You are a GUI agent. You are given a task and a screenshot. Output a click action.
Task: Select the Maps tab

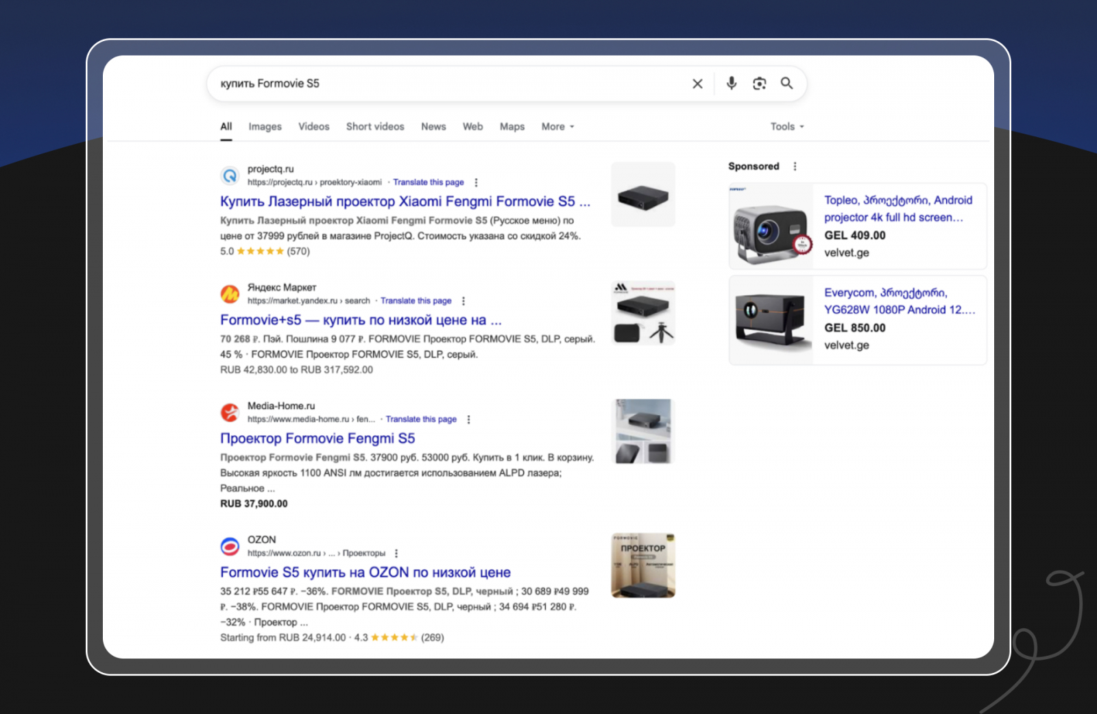tap(511, 127)
